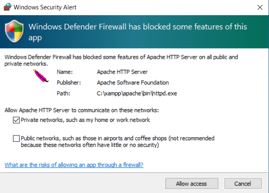Click the Windows Security Alert title text
Viewport: 269px width, 193px height.
45,7
